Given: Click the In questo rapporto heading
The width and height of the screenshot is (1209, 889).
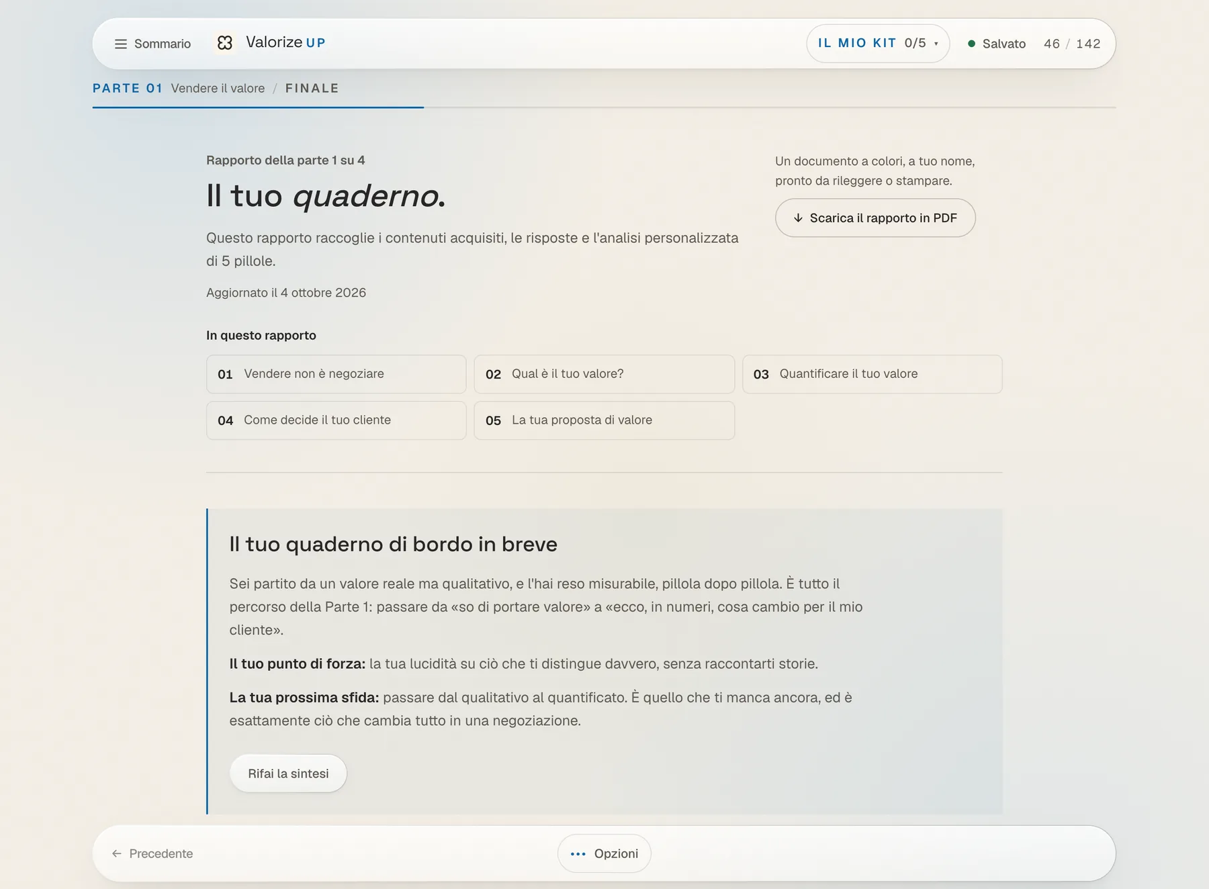Looking at the screenshot, I should pos(261,335).
